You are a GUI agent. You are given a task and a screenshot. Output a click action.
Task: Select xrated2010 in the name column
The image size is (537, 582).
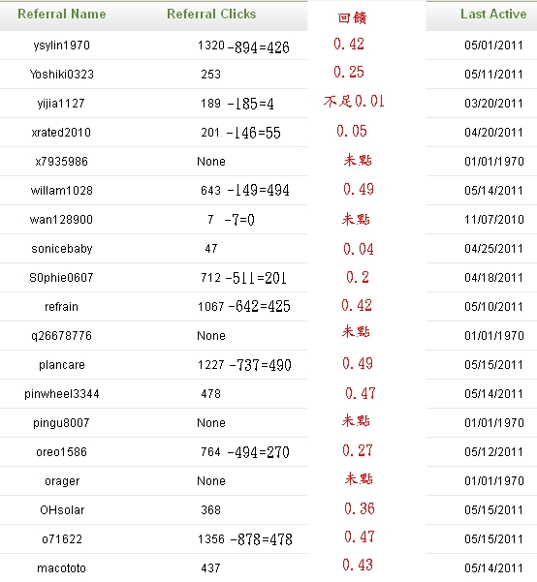(61, 133)
